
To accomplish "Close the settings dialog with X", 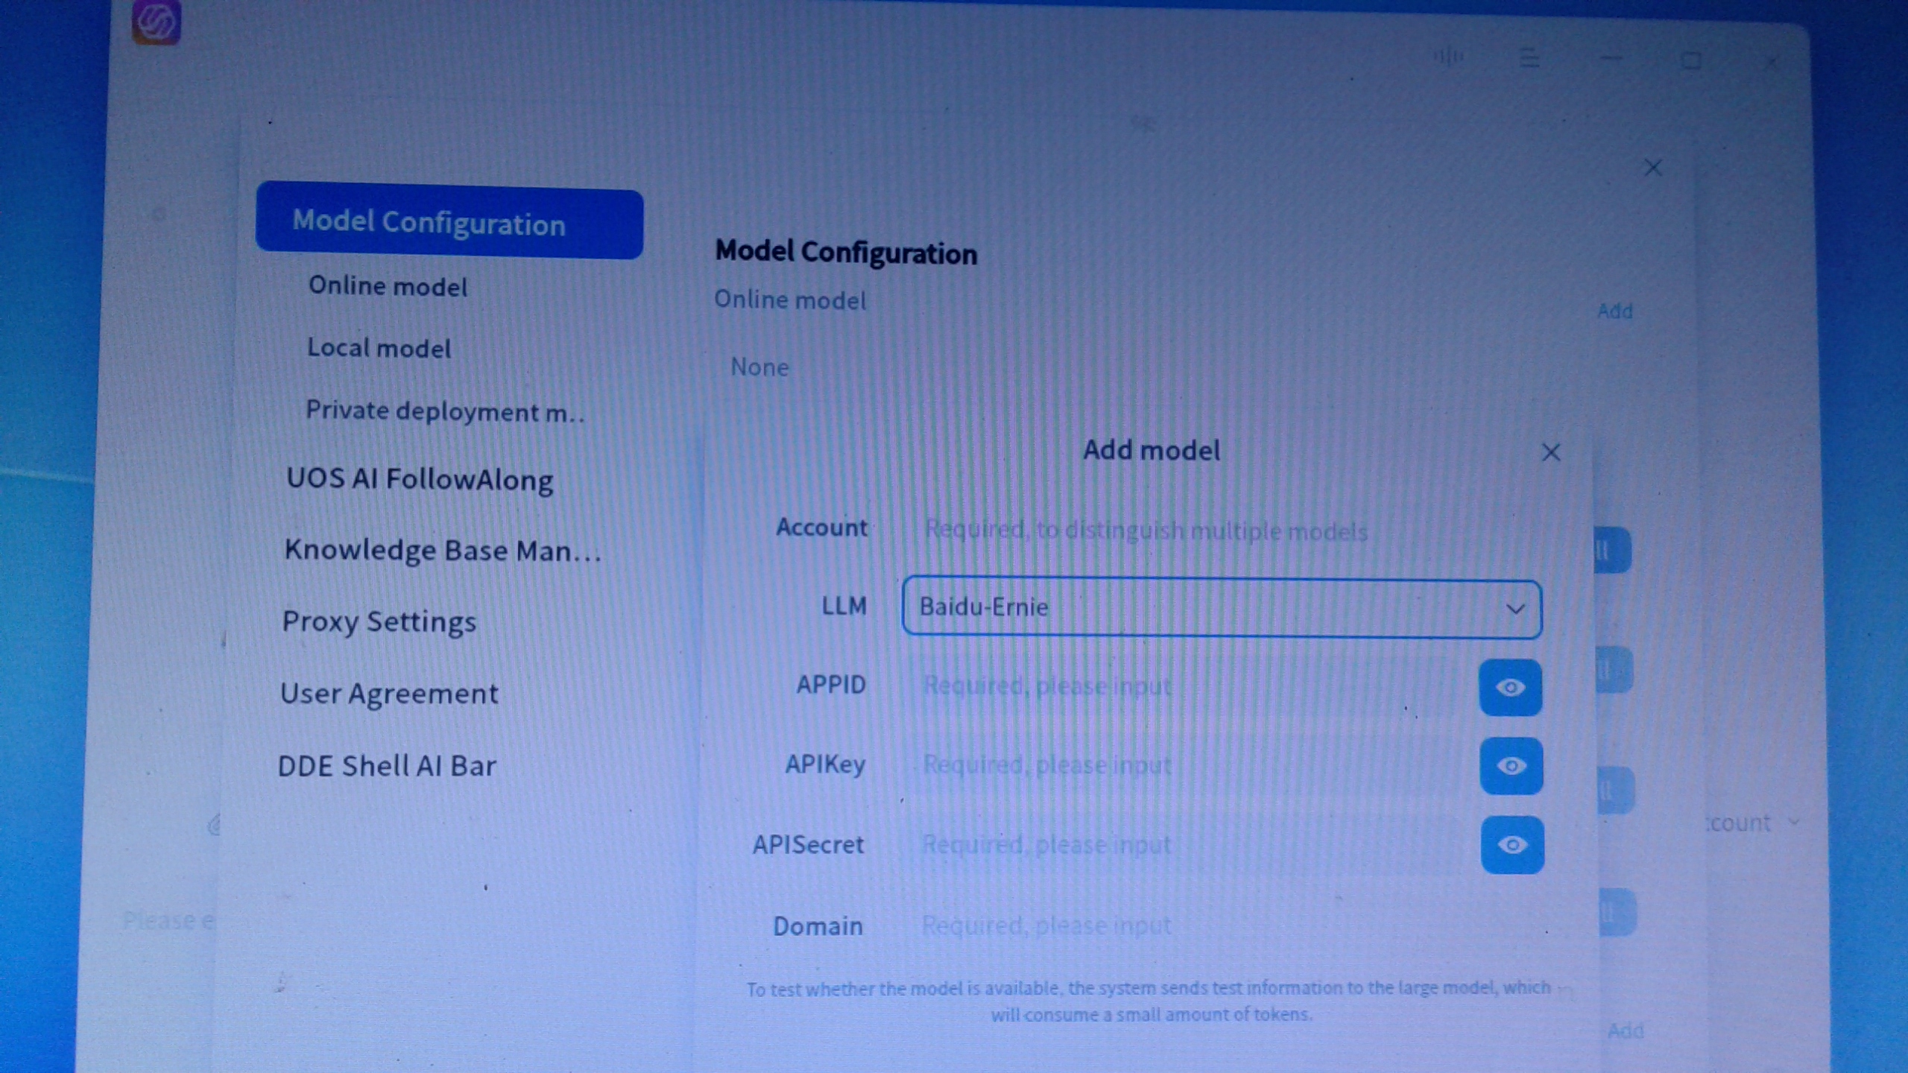I will (1652, 168).
